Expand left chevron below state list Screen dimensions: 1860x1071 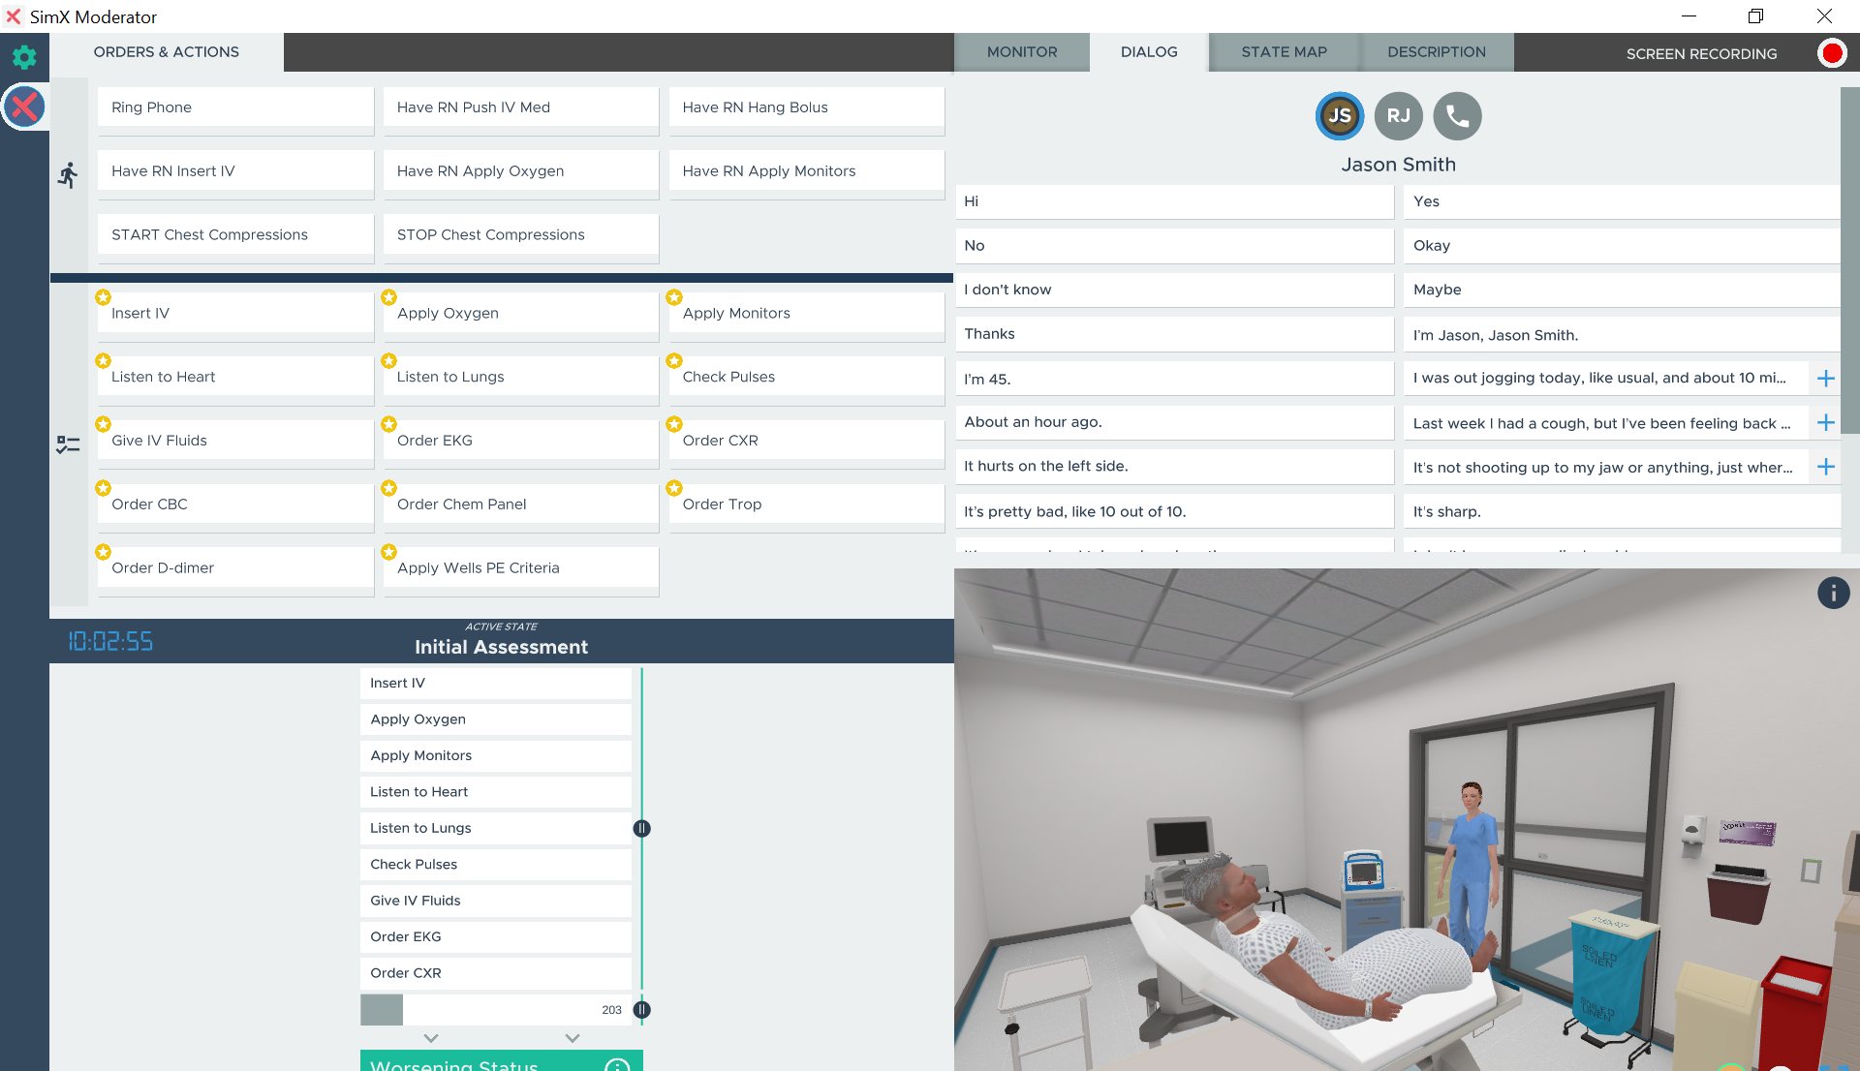[x=431, y=1038]
